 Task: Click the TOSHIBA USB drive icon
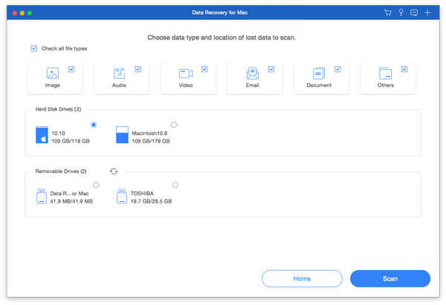point(122,197)
